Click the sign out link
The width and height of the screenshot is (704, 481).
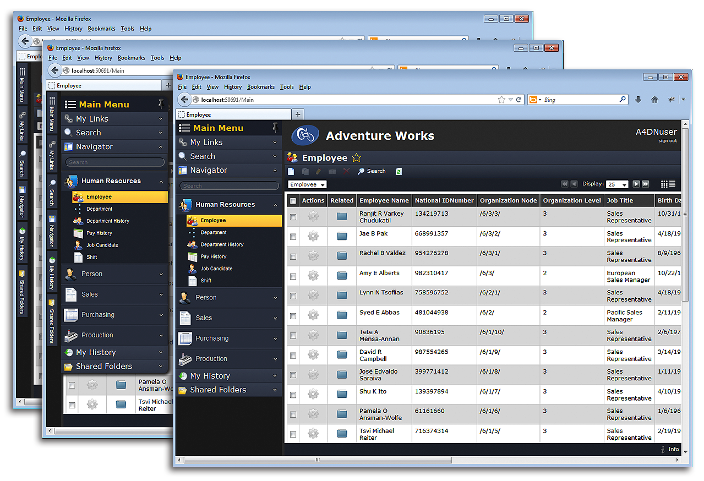click(668, 141)
